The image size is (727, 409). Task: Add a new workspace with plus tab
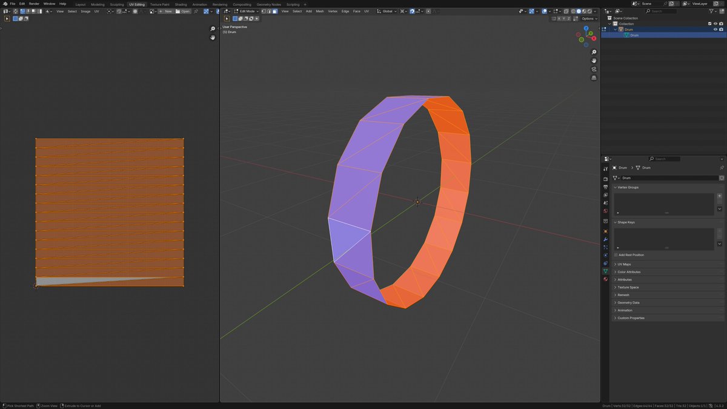pyautogui.click(x=305, y=4)
